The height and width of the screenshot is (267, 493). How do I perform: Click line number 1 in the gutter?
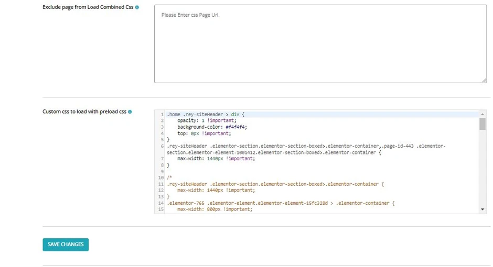click(x=162, y=114)
